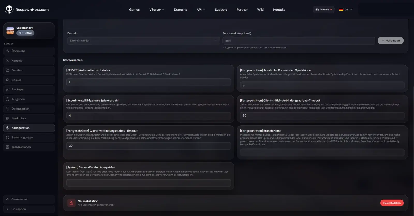This screenshot has height=216, width=414.
Task: Click the Branch Name input field
Action: [322, 152]
